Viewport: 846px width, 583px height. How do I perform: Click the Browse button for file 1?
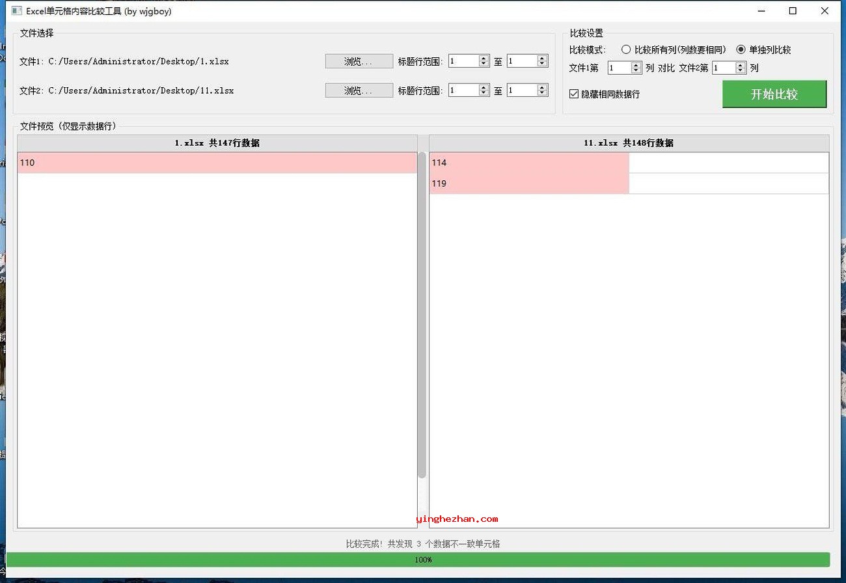tap(359, 61)
